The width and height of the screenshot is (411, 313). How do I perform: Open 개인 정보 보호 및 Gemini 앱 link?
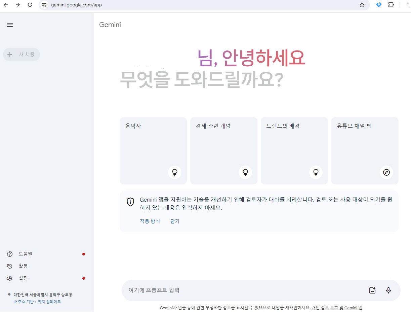point(337,308)
